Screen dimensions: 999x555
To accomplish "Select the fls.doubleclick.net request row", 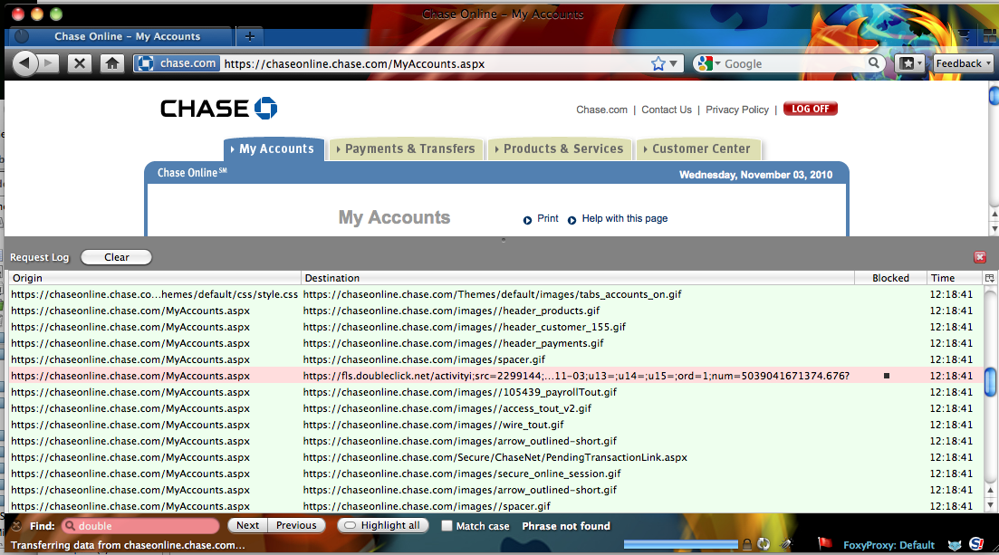I will (x=495, y=376).
